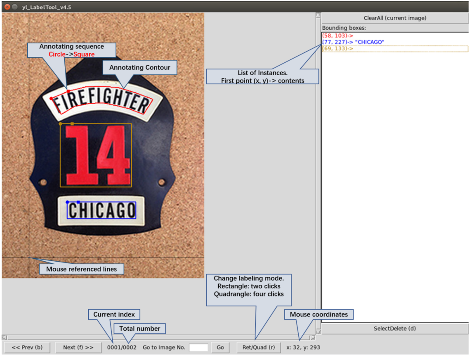Screen dimensions: 472x357
Task: Minimize the yl_LabelTool window
Action: click(14, 7)
